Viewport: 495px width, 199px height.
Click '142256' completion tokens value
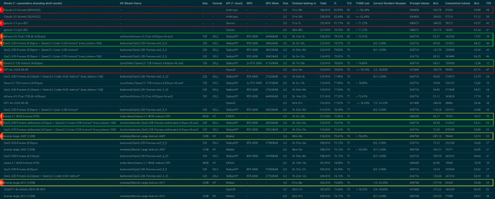[449, 36]
